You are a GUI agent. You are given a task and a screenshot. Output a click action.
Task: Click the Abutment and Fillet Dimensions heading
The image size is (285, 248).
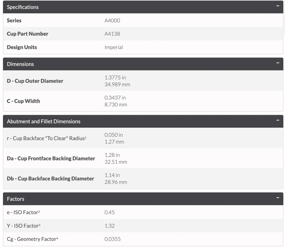click(44, 121)
